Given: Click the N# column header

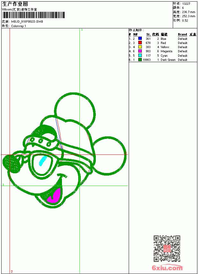Looking at the screenshot, I should (135, 34).
